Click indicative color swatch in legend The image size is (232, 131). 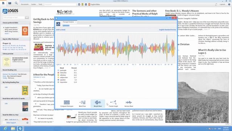[58, 73]
